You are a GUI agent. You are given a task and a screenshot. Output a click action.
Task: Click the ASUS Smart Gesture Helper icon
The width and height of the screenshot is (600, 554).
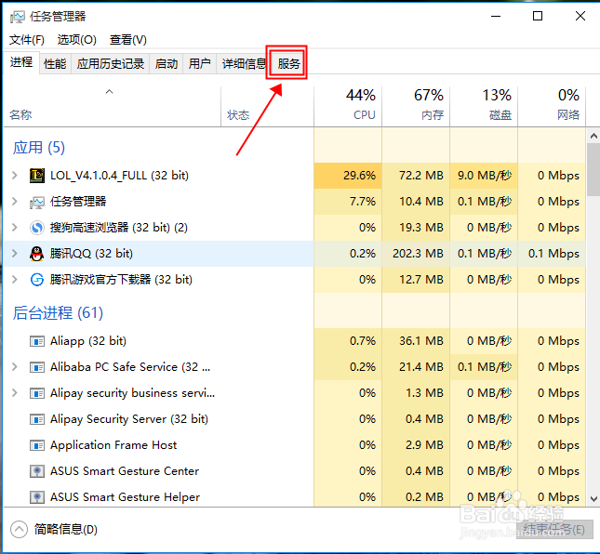coord(36,497)
